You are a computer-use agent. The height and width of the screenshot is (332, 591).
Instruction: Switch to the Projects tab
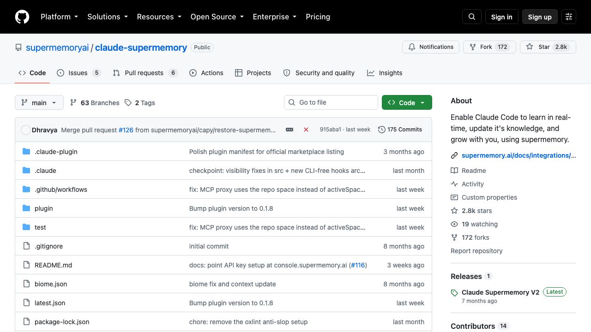click(253, 73)
